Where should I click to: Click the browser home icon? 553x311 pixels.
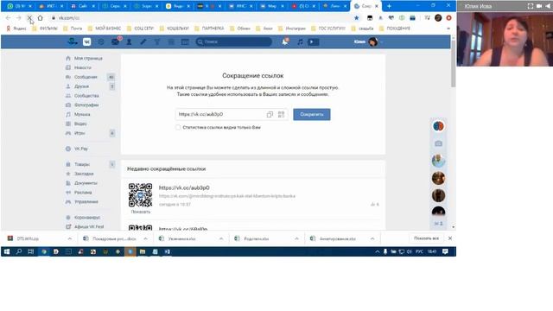click(41, 18)
